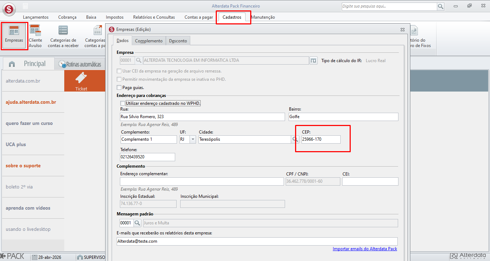
Task: Toggle 'Usar CEI da empresa' checkbox
Action: pos(120,71)
